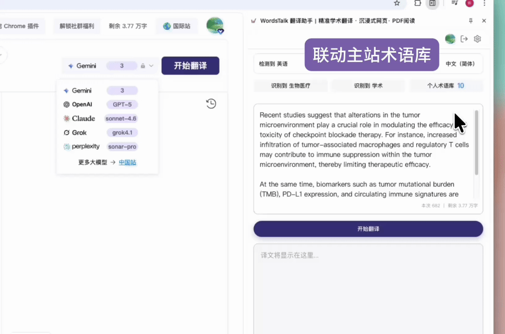Click the logout icon in WordsTalk panel
The width and height of the screenshot is (505, 334).
click(464, 39)
